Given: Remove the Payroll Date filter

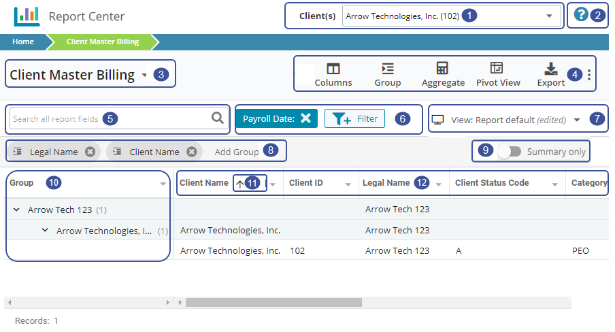Looking at the screenshot, I should (x=305, y=118).
